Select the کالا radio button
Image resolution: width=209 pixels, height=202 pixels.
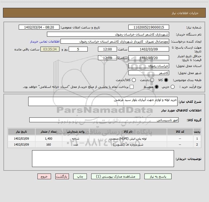click(x=166, y=80)
